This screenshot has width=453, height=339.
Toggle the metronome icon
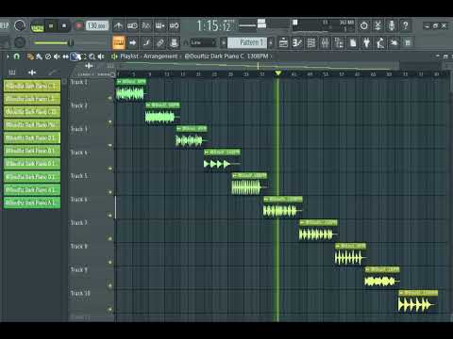(x=119, y=25)
